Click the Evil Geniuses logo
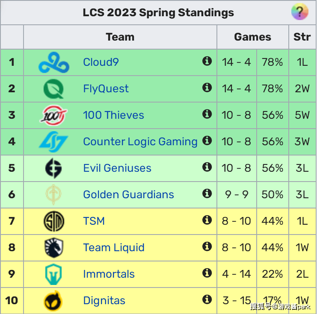 pyautogui.click(x=54, y=168)
